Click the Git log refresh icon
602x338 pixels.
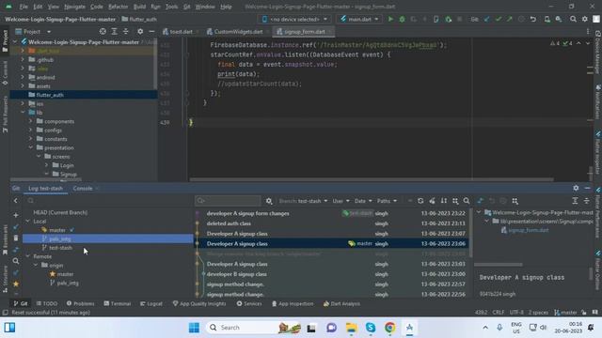(x=420, y=201)
